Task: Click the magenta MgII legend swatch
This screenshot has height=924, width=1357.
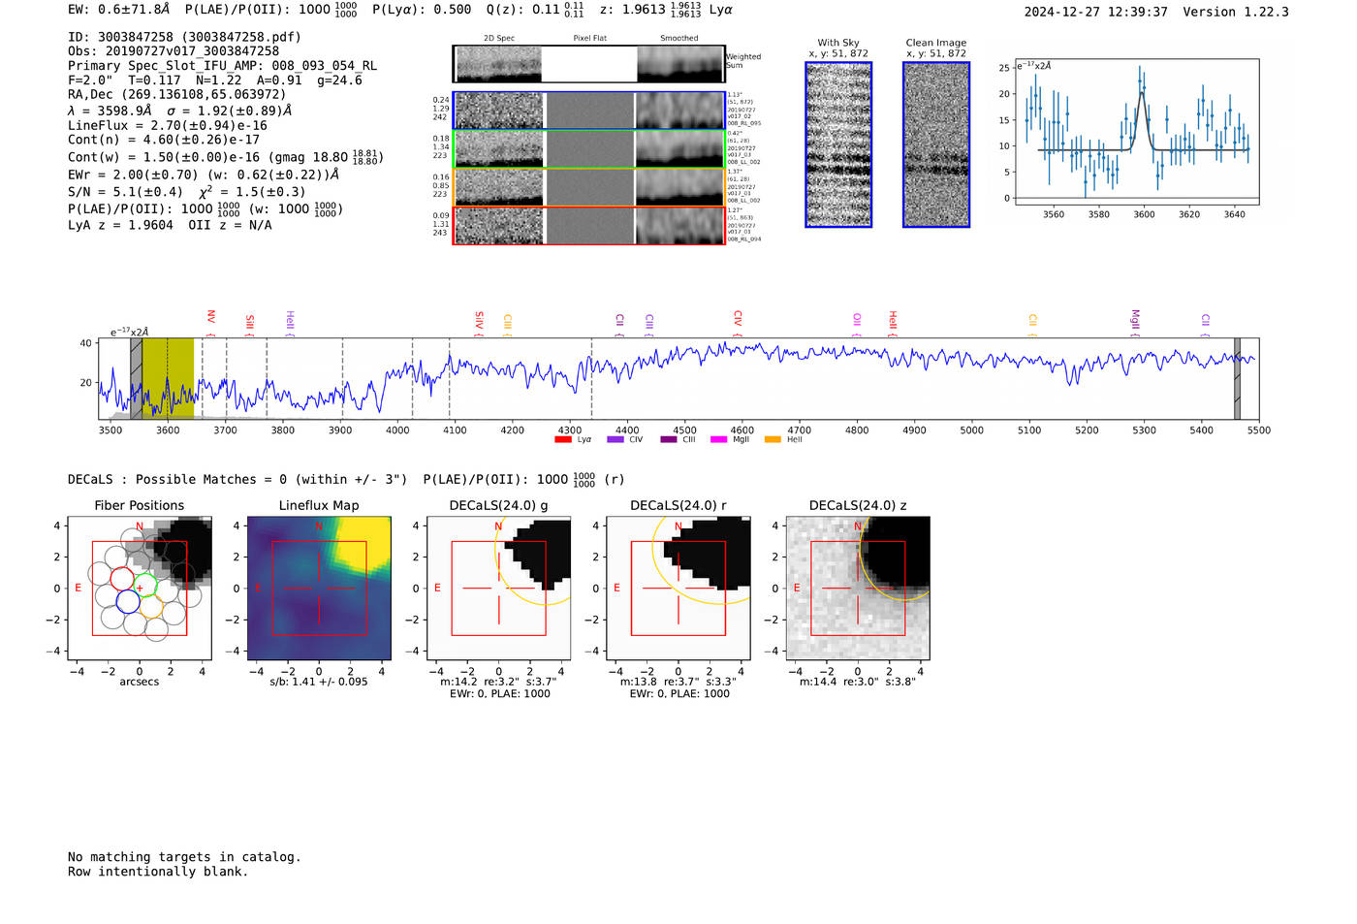Action: pyautogui.click(x=719, y=440)
